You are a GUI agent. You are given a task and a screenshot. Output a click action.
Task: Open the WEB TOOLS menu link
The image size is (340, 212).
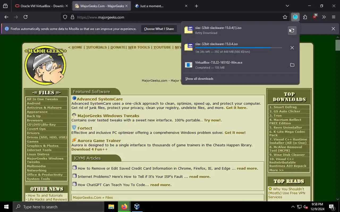click(x=139, y=47)
